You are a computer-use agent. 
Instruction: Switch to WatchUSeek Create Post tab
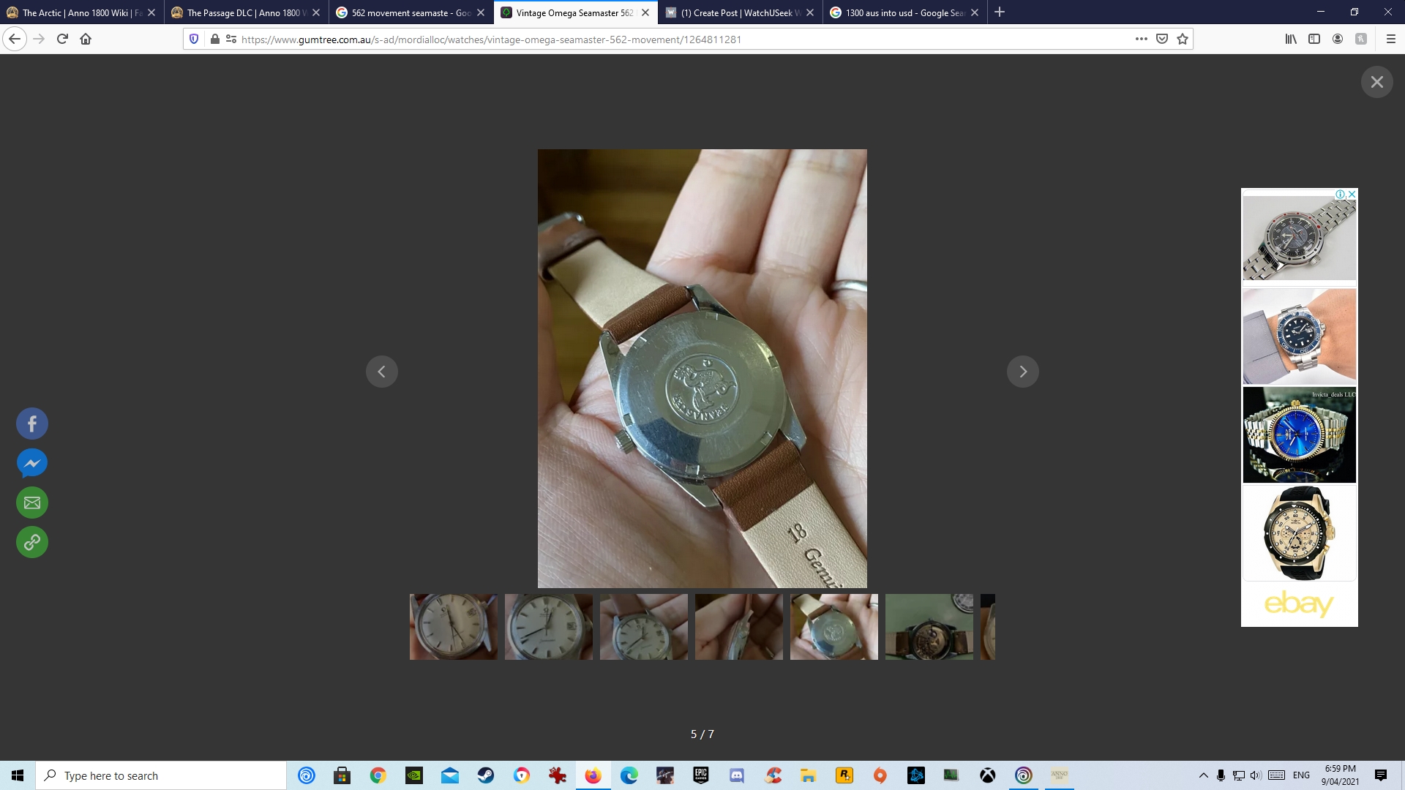(x=739, y=12)
